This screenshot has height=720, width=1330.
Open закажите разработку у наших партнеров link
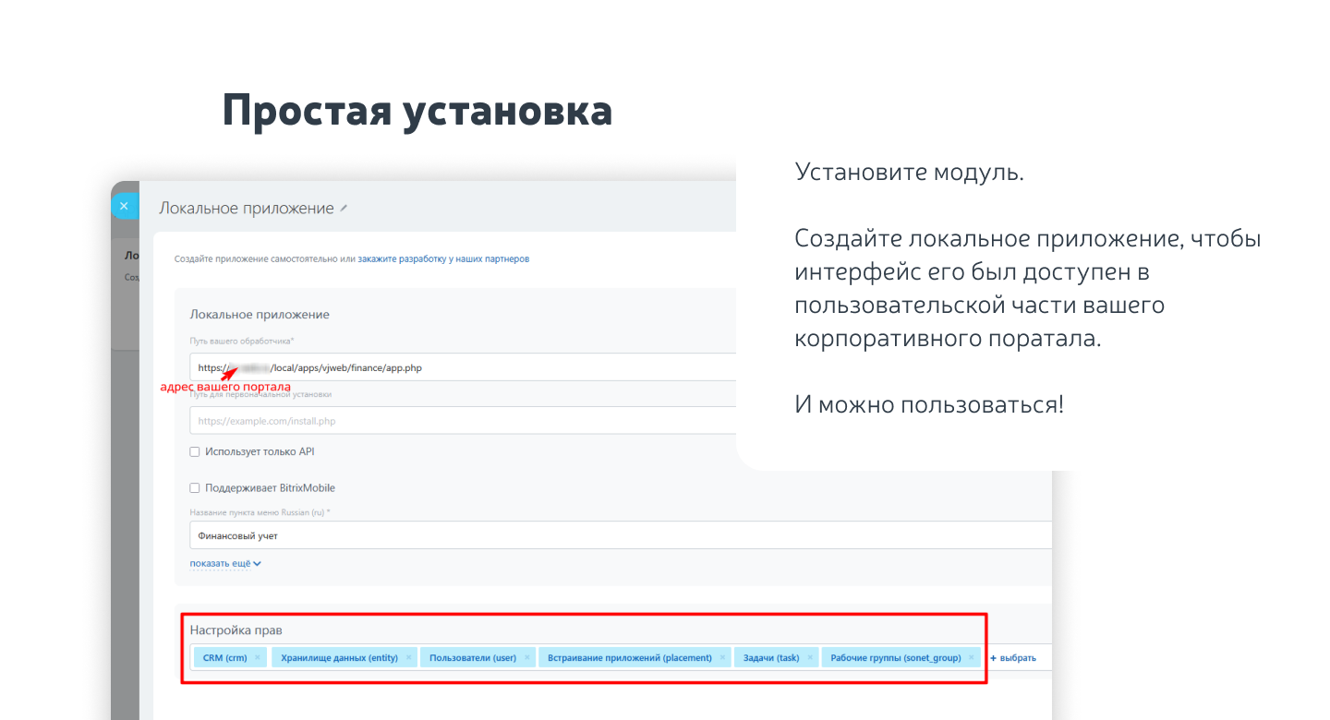tap(443, 259)
